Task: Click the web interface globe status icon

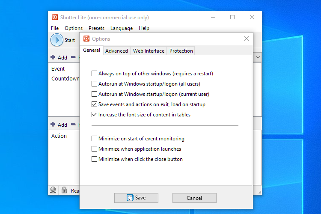Action: [x=53, y=190]
